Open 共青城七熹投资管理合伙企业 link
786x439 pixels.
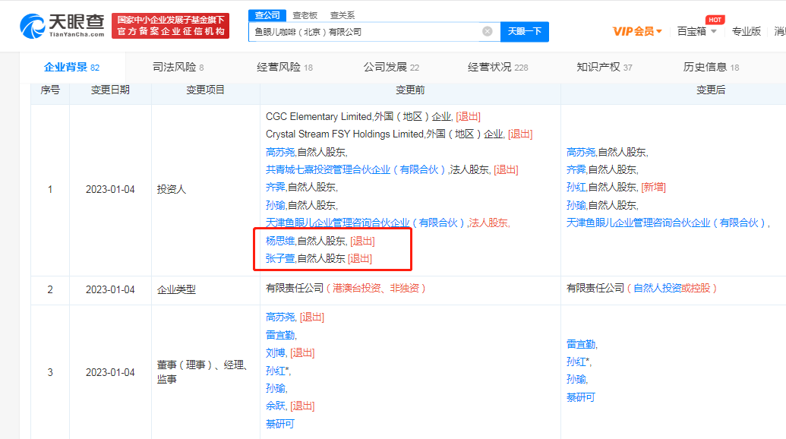tap(355, 170)
